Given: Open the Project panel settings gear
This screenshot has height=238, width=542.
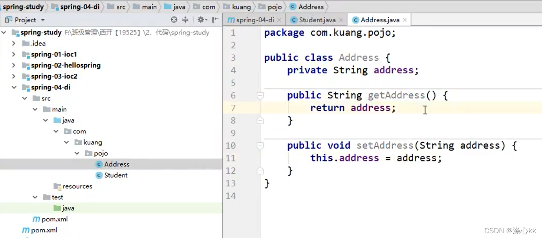Looking at the screenshot, I should [201, 20].
